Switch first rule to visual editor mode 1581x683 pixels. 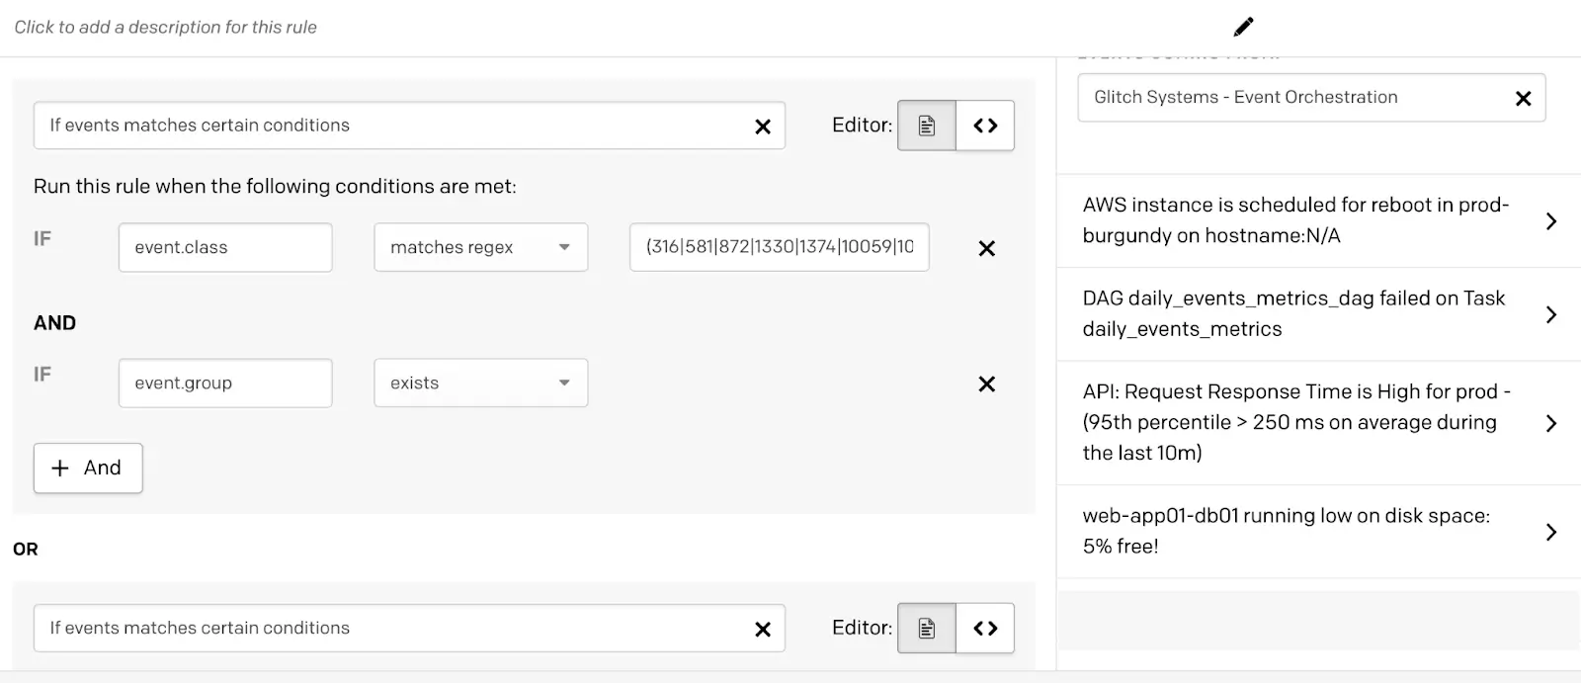(927, 126)
